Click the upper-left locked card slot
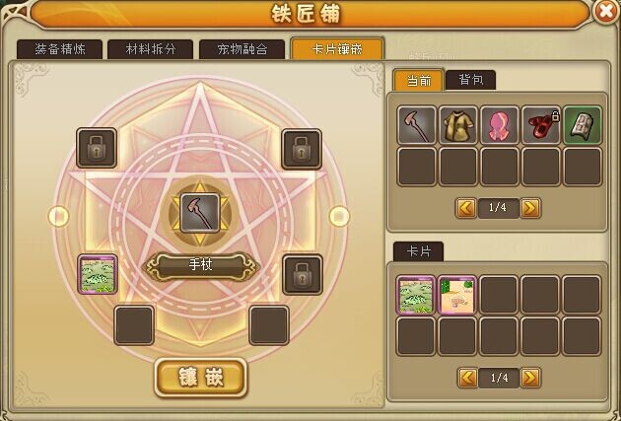 click(97, 148)
